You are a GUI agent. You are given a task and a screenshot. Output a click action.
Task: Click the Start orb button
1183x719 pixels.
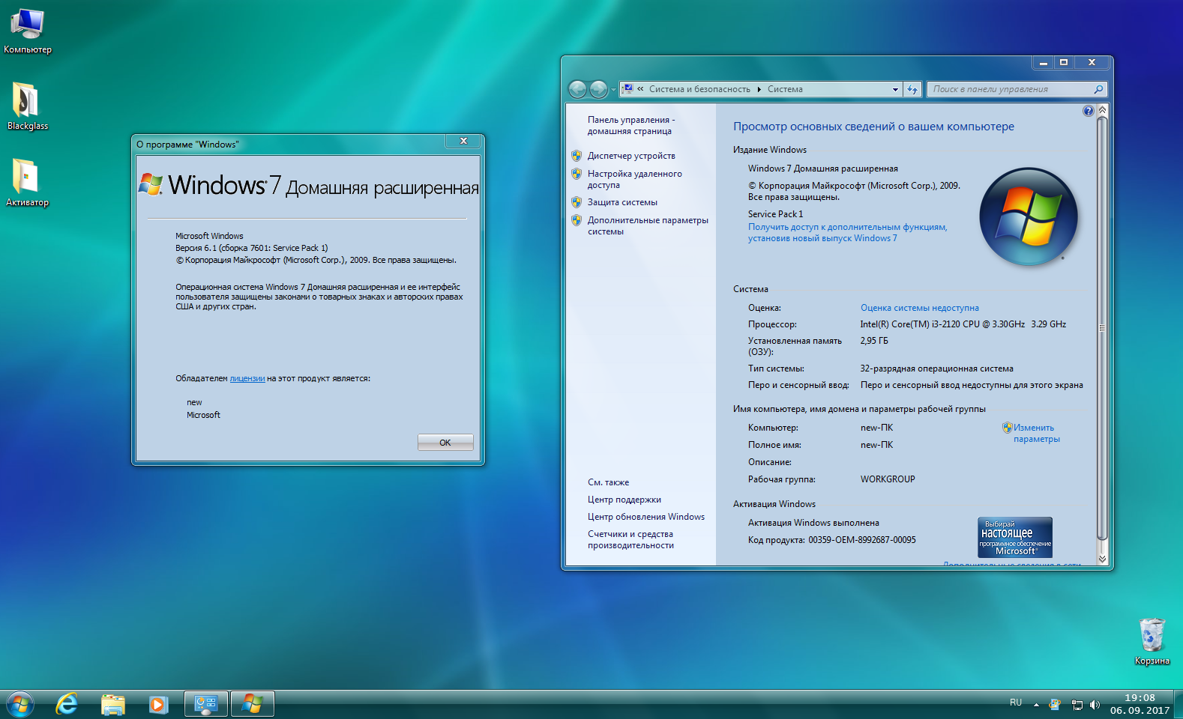[x=20, y=705]
